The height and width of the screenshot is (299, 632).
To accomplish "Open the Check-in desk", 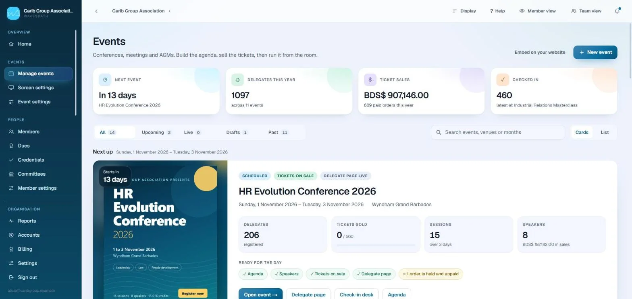I will [356, 295].
